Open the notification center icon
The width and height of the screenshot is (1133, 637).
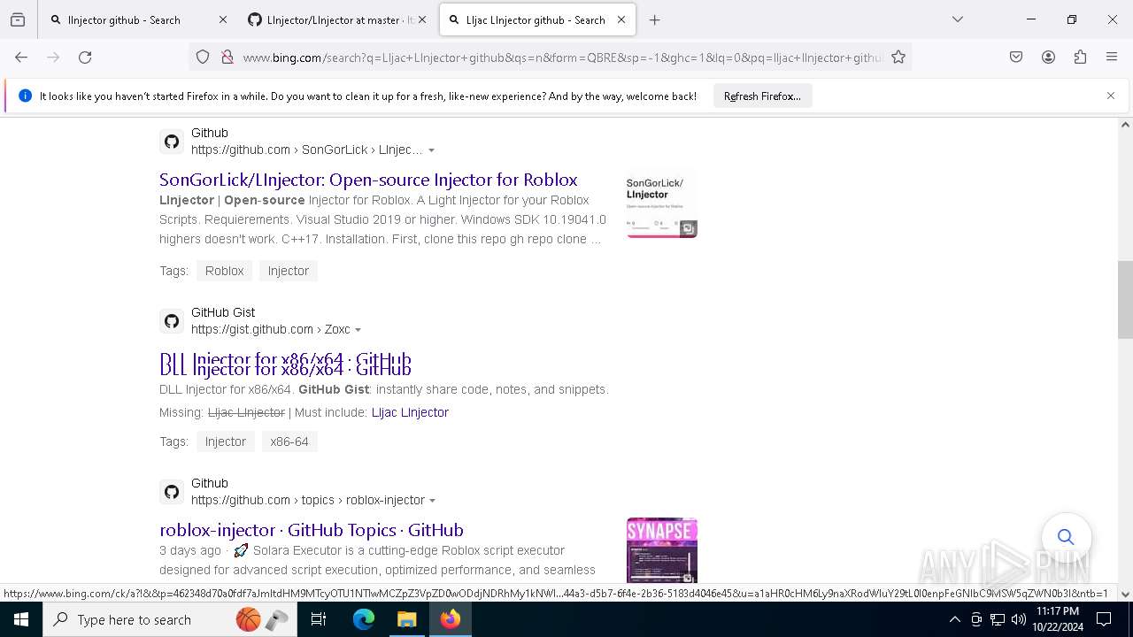[x=1104, y=619]
